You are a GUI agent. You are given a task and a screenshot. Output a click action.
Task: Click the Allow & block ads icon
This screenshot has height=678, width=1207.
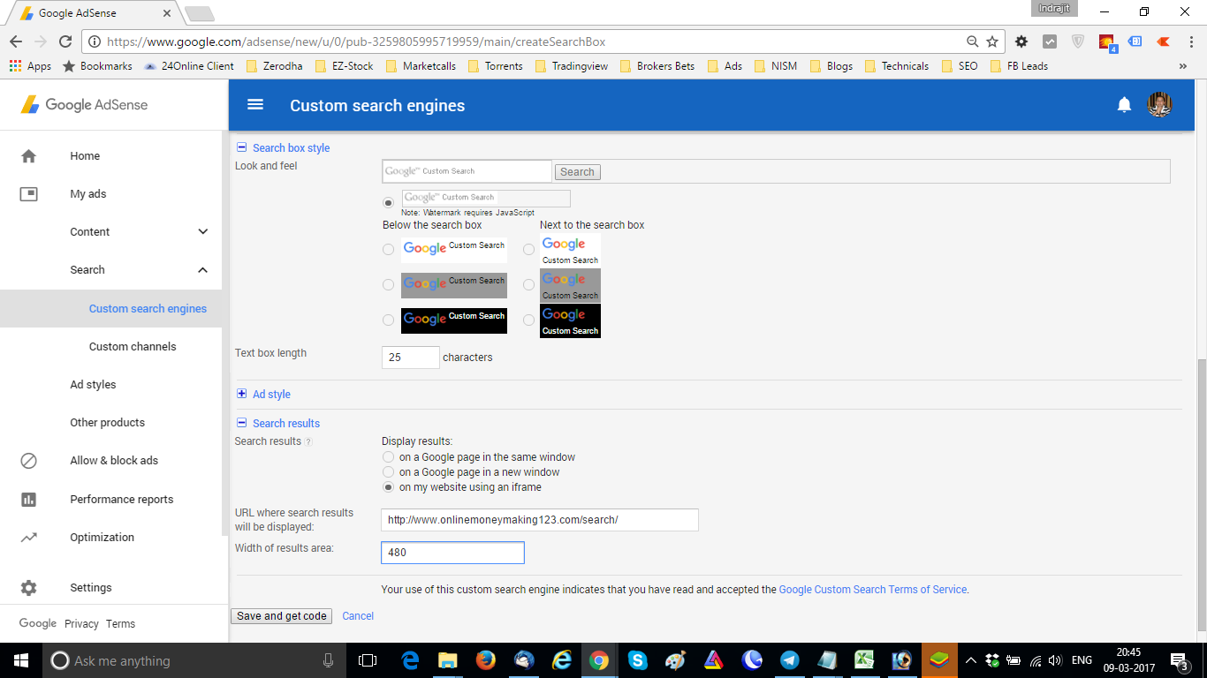click(x=29, y=460)
